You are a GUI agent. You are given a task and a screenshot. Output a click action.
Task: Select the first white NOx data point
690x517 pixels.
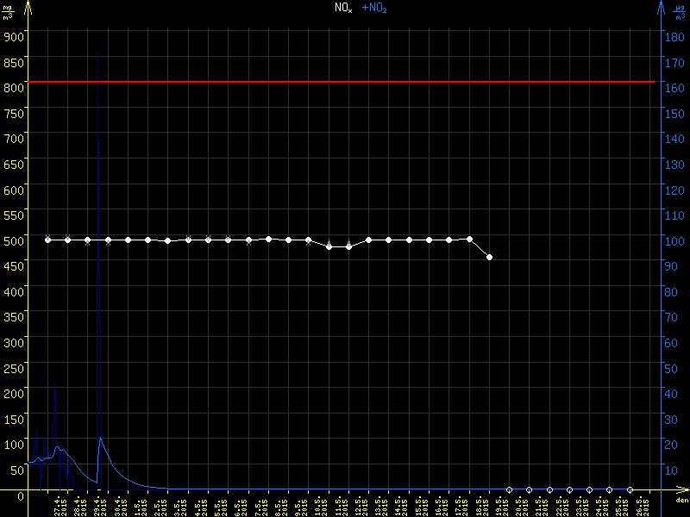pyautogui.click(x=48, y=240)
